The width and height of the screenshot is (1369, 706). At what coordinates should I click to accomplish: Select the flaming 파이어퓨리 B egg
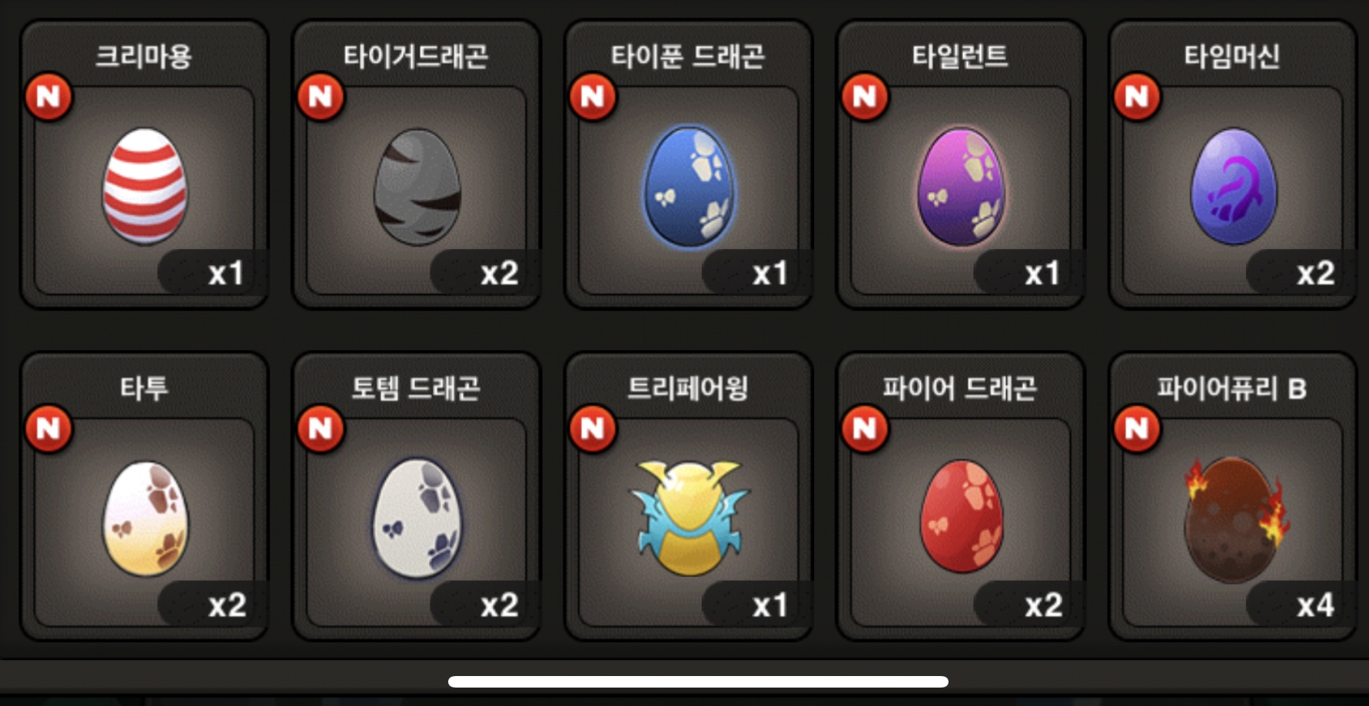[x=1234, y=519]
